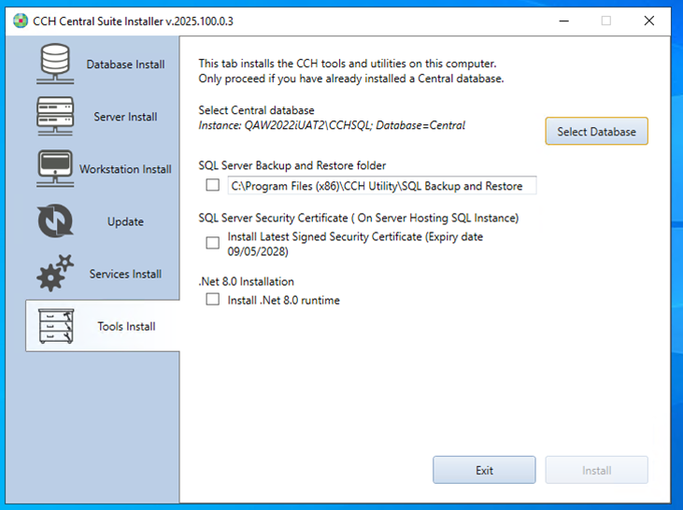Image resolution: width=683 pixels, height=510 pixels.
Task: Switch to Server Install tab label
Action: [125, 117]
